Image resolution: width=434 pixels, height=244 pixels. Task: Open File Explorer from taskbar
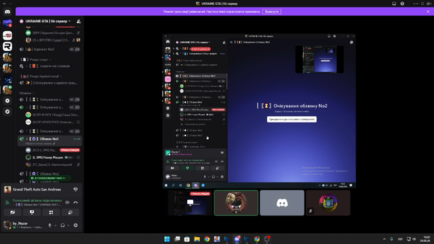coord(197,239)
